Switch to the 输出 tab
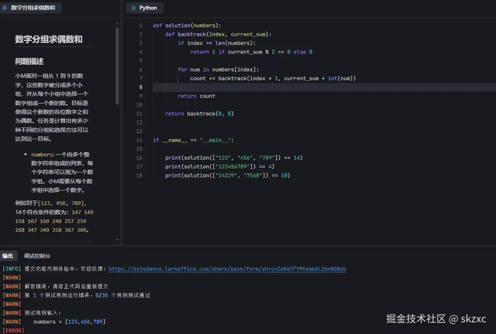 click(8, 256)
